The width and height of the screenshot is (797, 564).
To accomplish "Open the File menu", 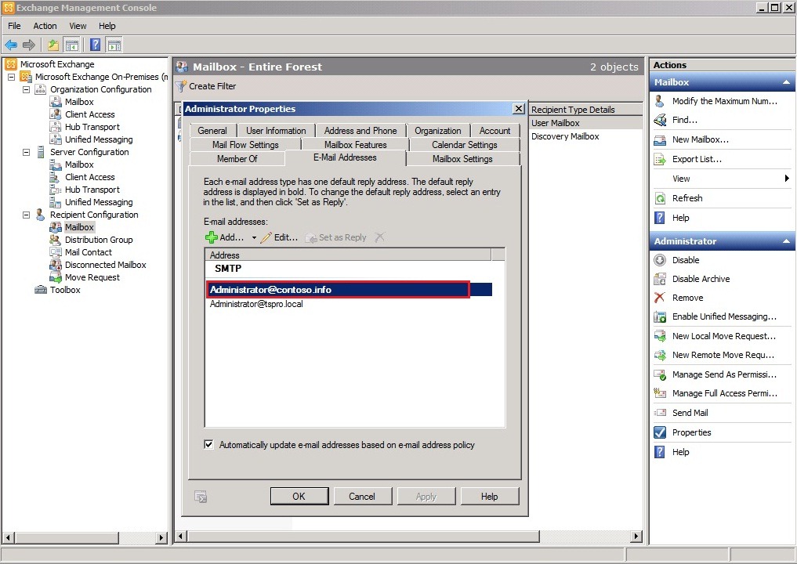I will 14,26.
